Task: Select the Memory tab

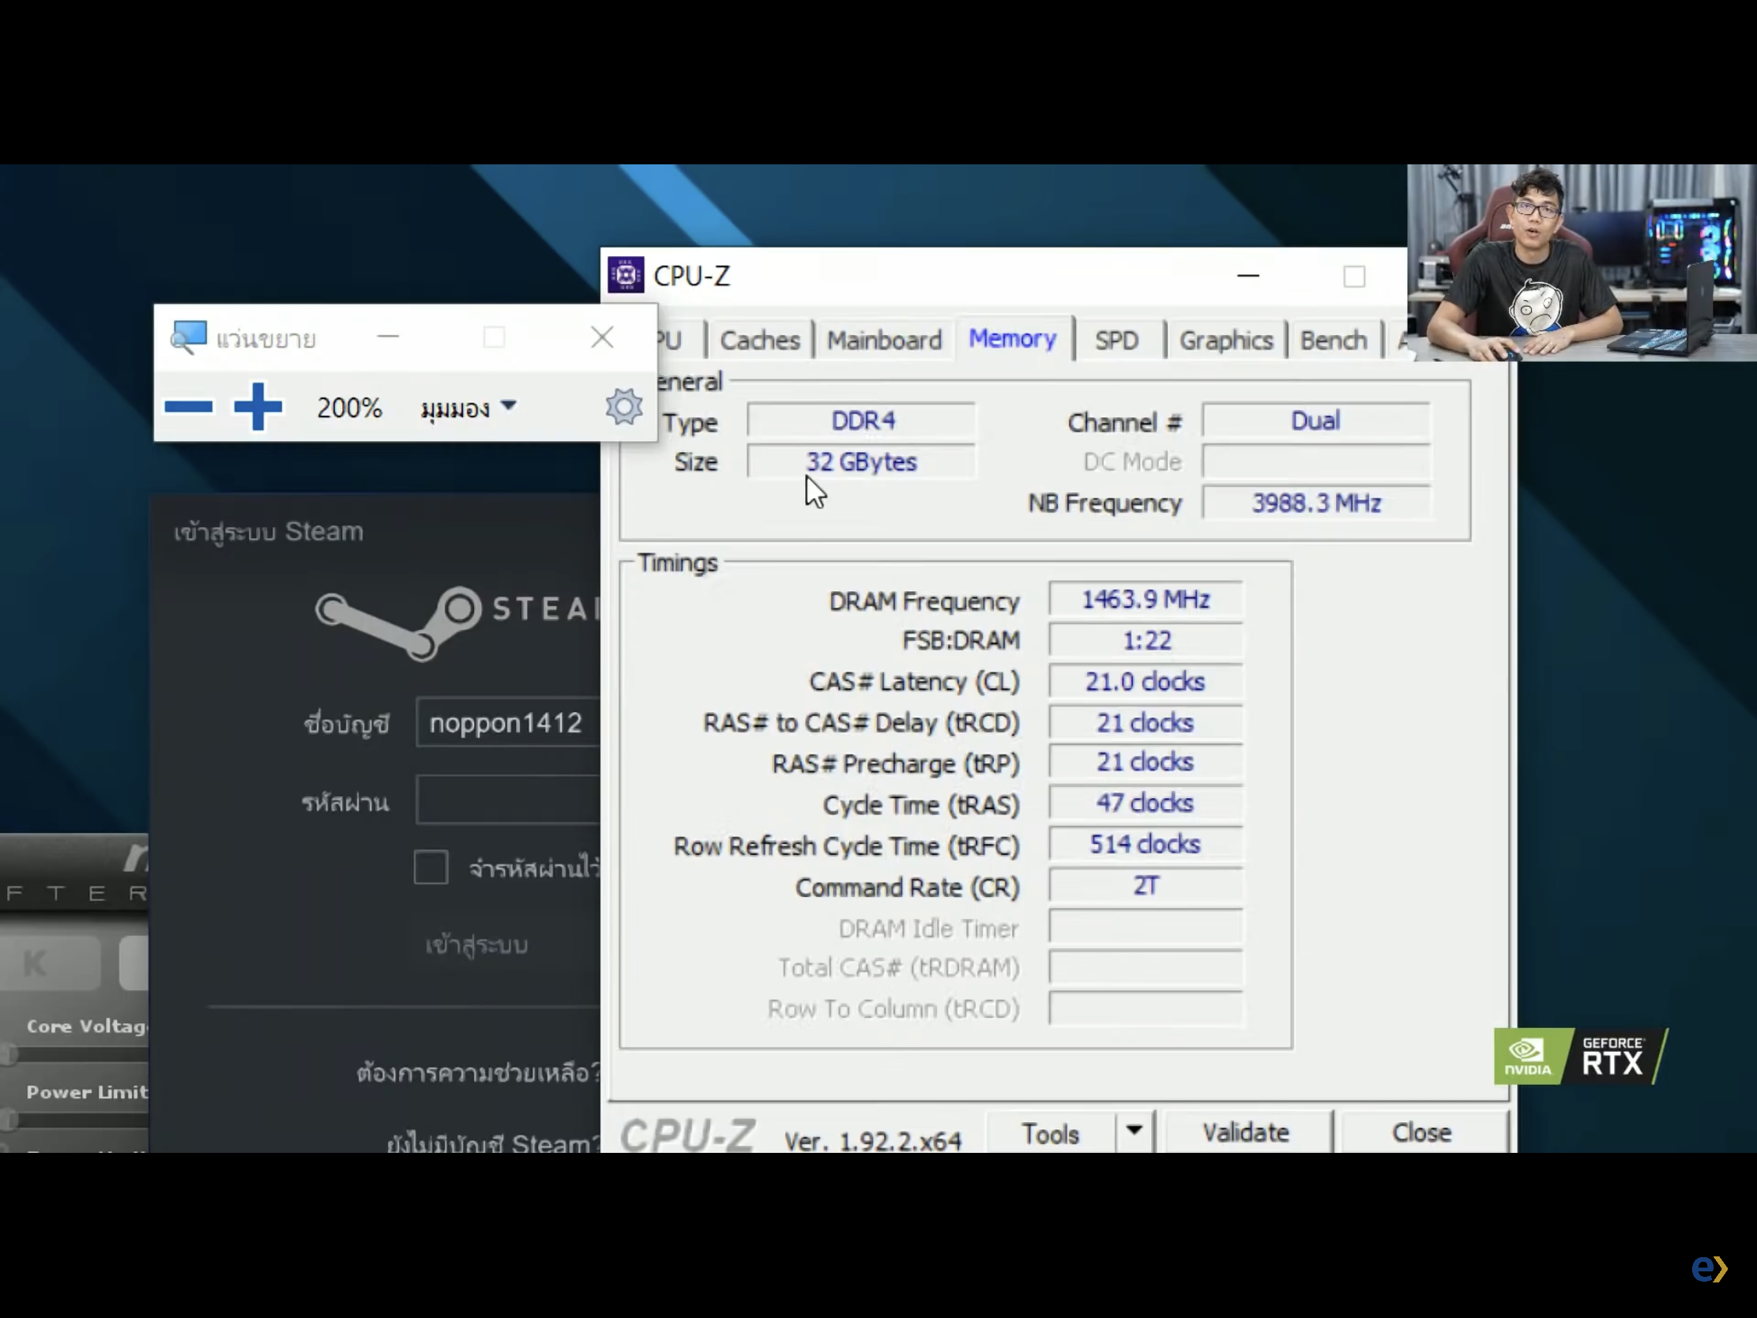Action: point(1013,338)
